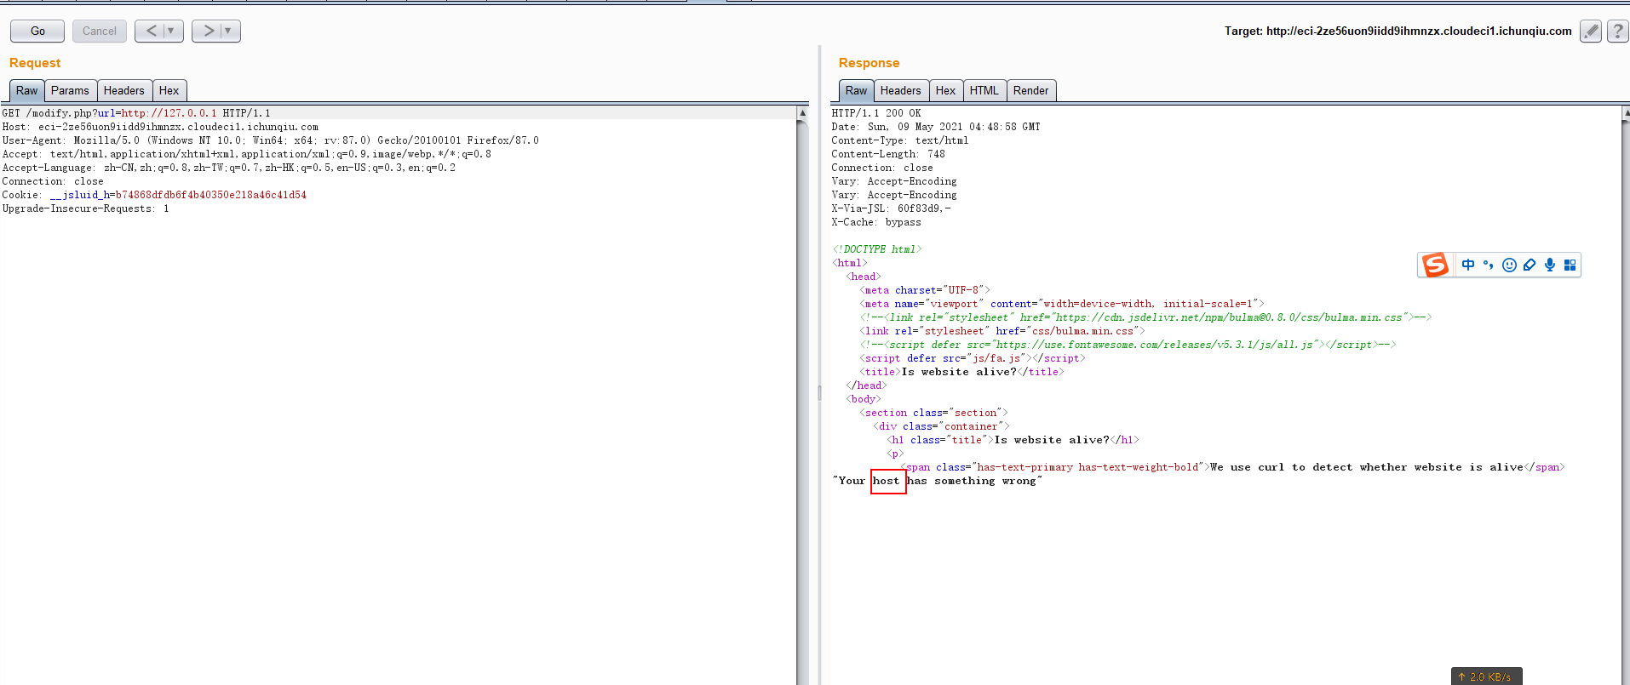This screenshot has width=1630, height=685.
Task: Open emoji panel in Sogou toolbar
Action: (x=1509, y=265)
